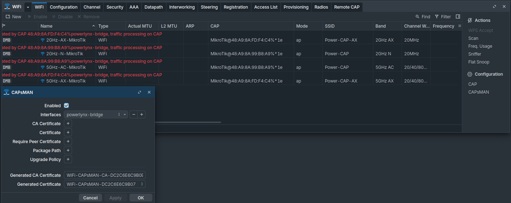Screen dimensions: 511x203
Task: Click WiFi icon of 5GHz-AX-MikroTik row
Action: pyautogui.click(x=43, y=81)
